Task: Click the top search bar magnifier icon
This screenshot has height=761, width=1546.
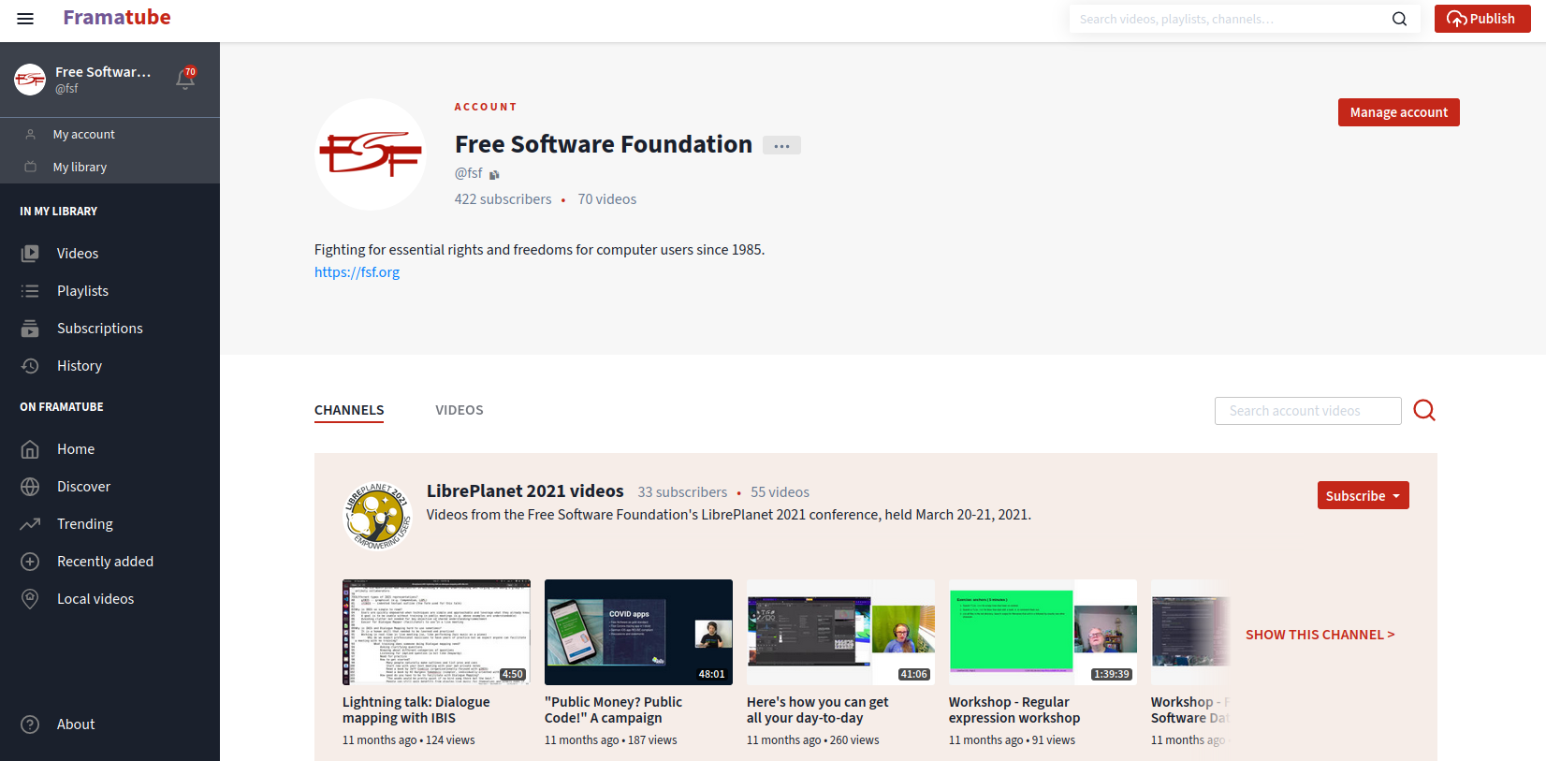Action: (x=1399, y=19)
